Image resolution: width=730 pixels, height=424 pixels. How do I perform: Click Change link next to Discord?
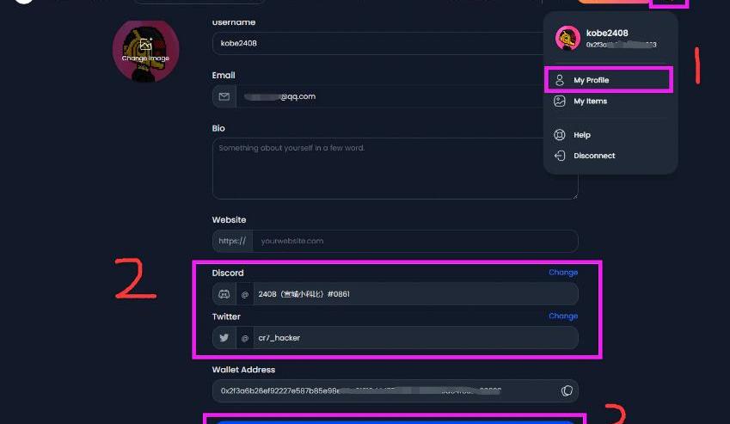563,273
